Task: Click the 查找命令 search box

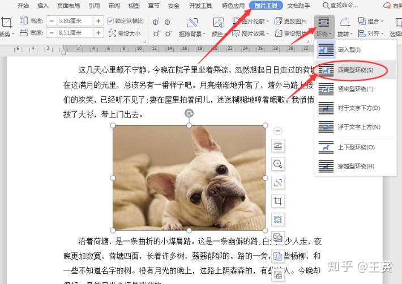Action: pos(340,6)
